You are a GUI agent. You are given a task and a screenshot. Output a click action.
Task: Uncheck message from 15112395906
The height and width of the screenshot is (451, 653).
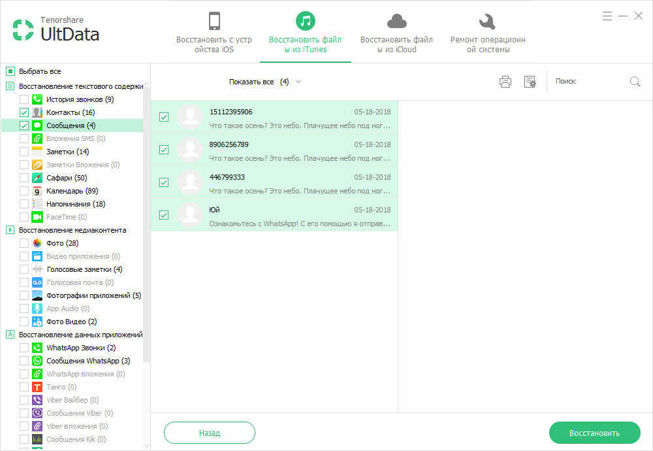(164, 117)
